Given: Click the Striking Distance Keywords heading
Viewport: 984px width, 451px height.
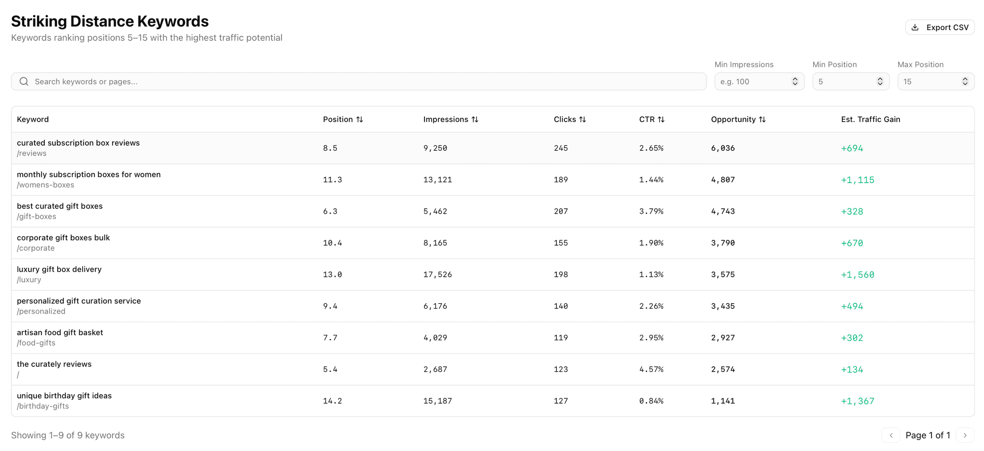Looking at the screenshot, I should 110,21.
